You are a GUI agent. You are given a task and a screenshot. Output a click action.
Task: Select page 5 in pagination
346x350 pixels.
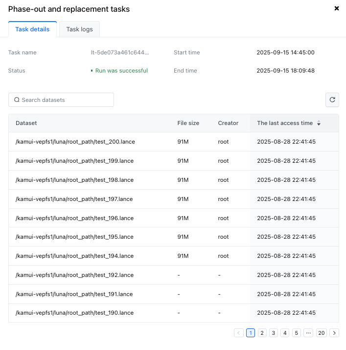click(x=296, y=333)
